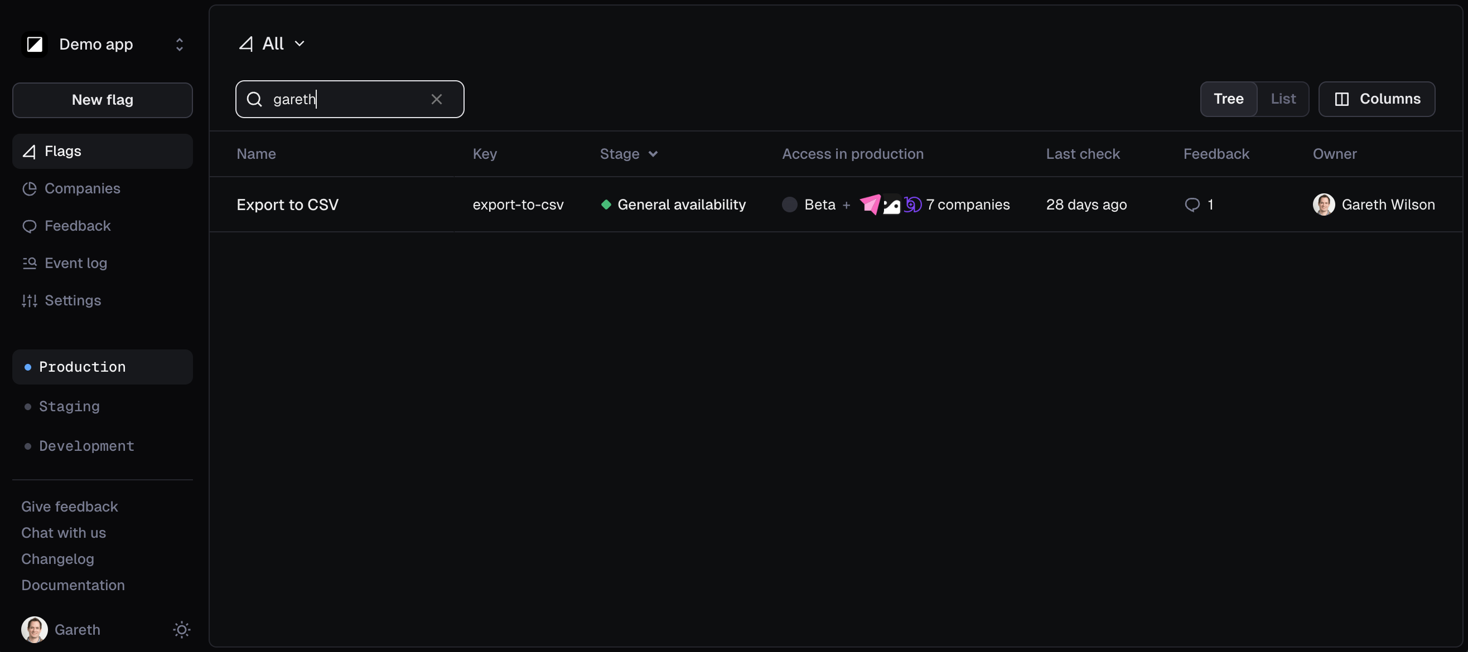The image size is (1468, 652).
Task: Open Event log in the sidebar
Action: coord(103,263)
